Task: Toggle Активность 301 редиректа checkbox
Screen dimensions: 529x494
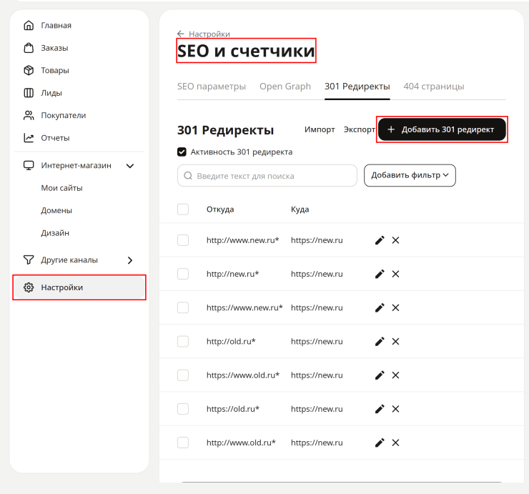Action: (182, 152)
